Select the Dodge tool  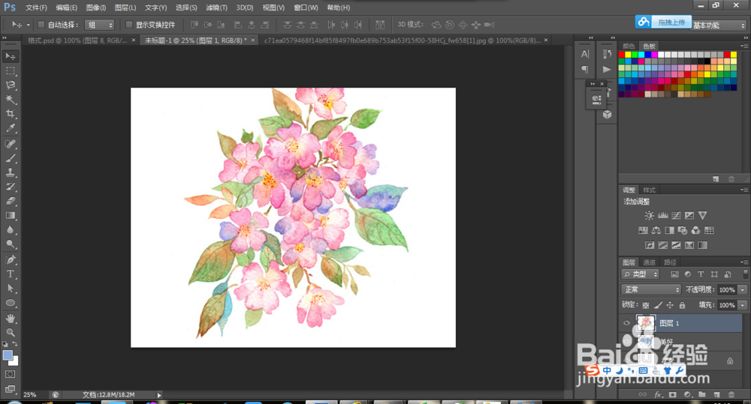coord(10,244)
